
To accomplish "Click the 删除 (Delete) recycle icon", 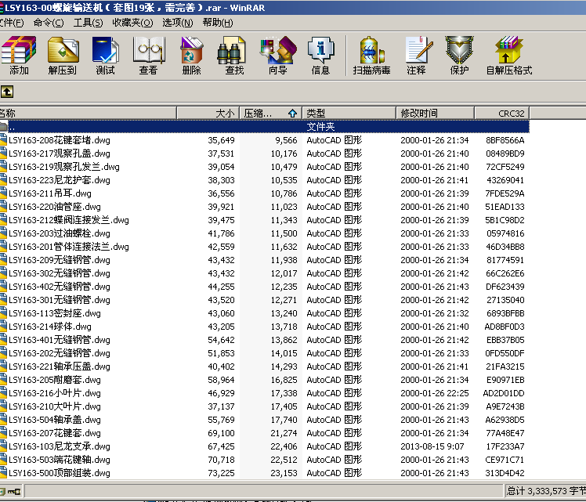I will pyautogui.click(x=191, y=55).
